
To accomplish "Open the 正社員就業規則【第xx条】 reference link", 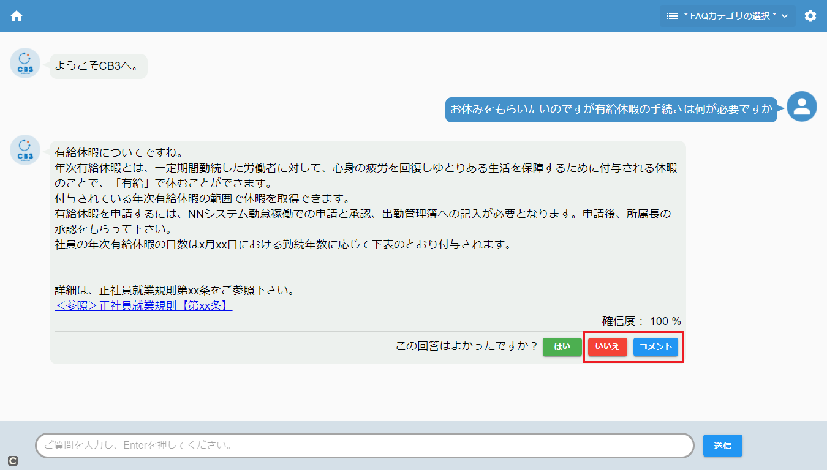I will (143, 305).
